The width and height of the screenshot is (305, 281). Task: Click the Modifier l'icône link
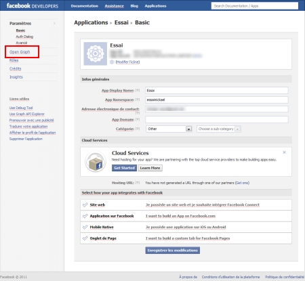click(127, 62)
